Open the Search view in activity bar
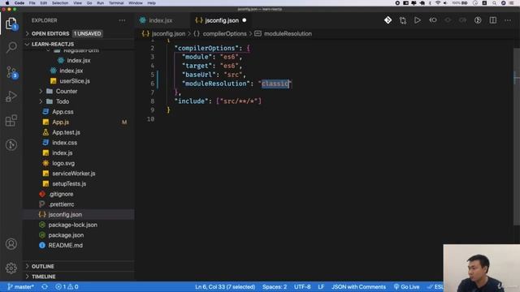Image resolution: width=520 pixels, height=292 pixels. [x=11, y=47]
